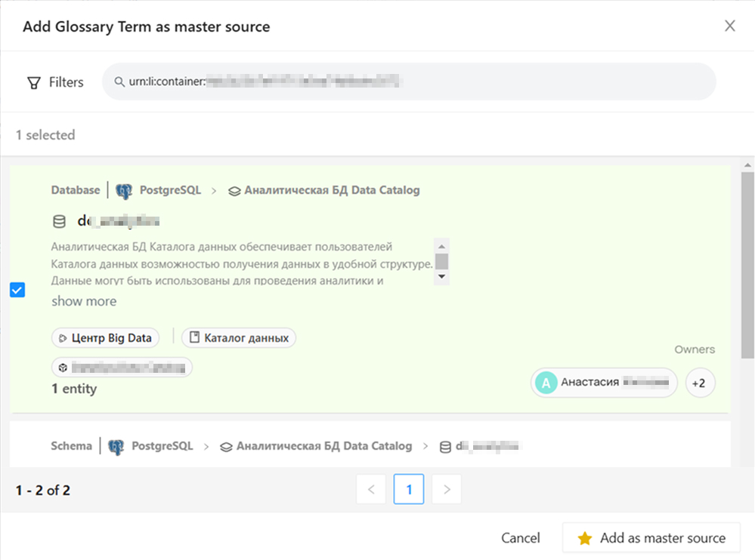Go to next results page
The width and height of the screenshot is (755, 560).
pyautogui.click(x=447, y=490)
